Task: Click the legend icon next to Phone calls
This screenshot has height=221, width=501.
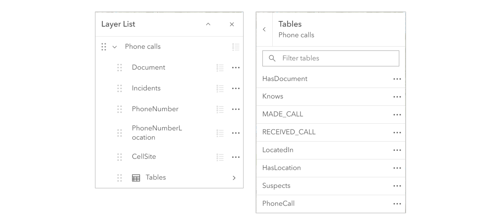Action: tap(236, 47)
